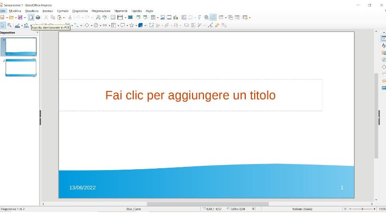
Task: Click Italiano (Italia) language in status bar
Action: coord(302,209)
